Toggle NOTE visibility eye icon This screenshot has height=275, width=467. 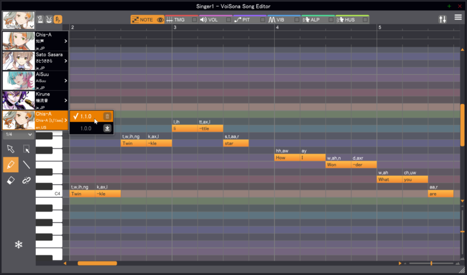160,20
